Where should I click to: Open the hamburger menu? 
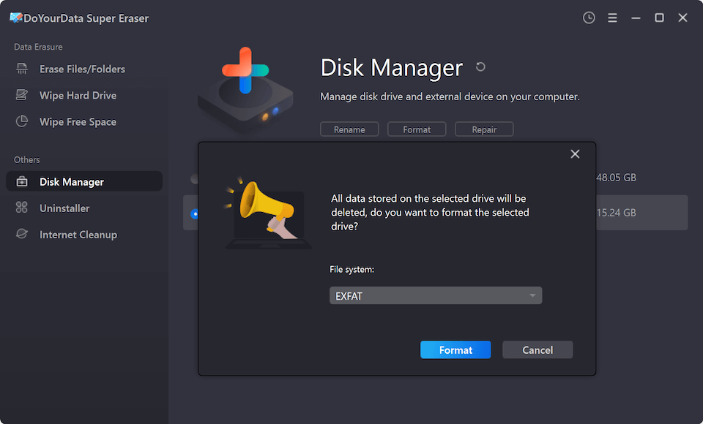[x=612, y=18]
